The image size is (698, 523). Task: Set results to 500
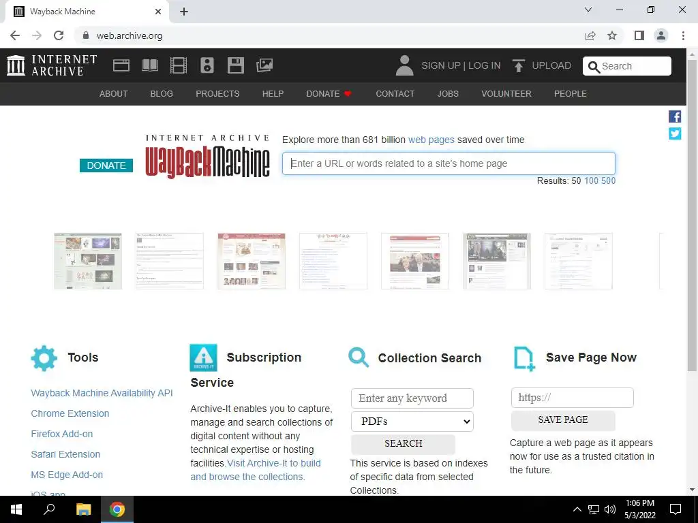[x=608, y=181]
